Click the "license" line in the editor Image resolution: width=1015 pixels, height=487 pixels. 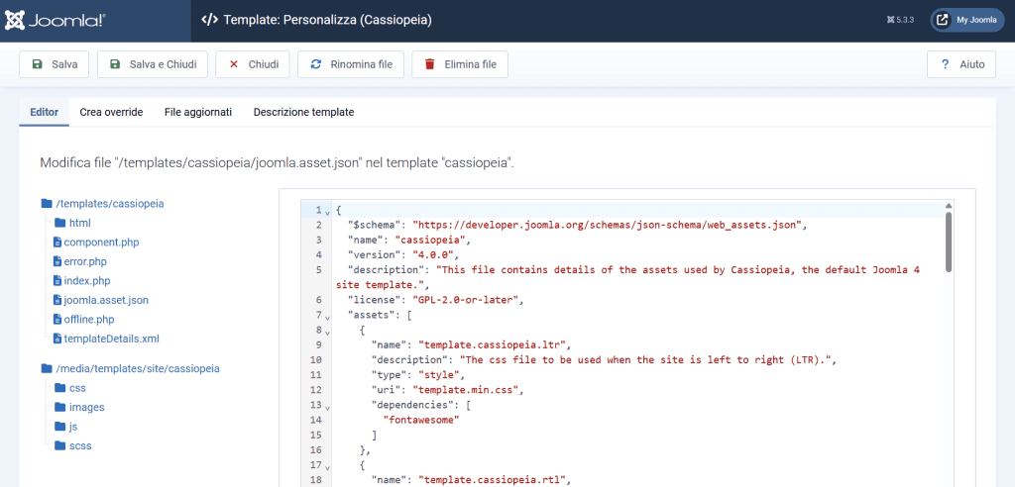tap(434, 300)
